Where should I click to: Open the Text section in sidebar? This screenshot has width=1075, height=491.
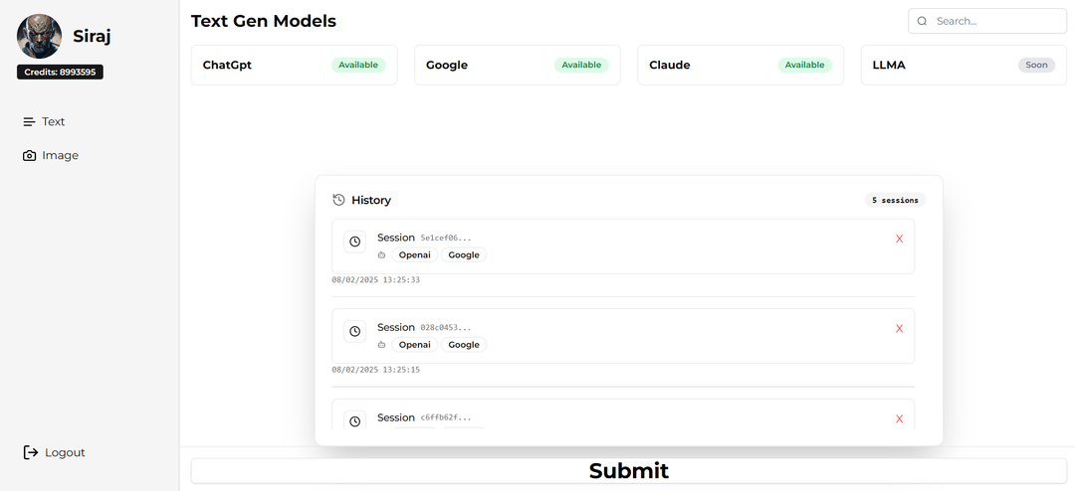point(44,122)
